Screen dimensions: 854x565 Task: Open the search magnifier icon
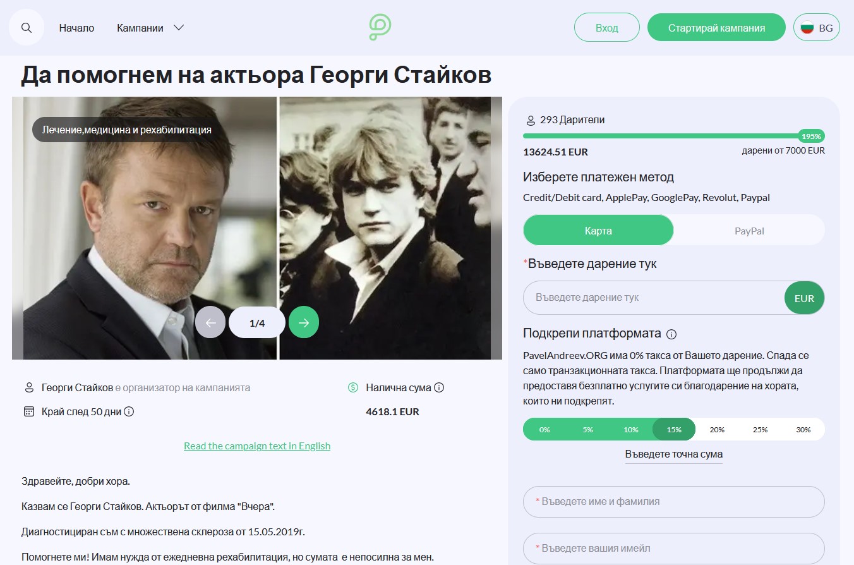tap(27, 28)
